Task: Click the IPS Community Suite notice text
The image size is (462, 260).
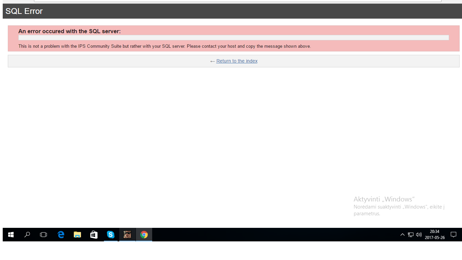Action: (164, 46)
